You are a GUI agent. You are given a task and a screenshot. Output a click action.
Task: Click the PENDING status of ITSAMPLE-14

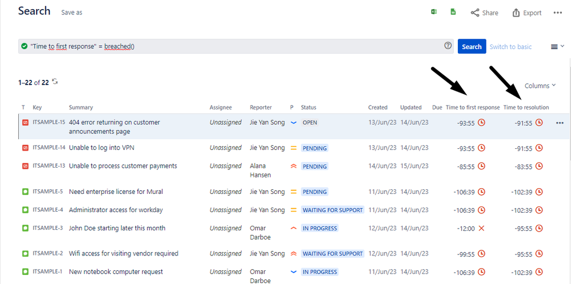(314, 148)
